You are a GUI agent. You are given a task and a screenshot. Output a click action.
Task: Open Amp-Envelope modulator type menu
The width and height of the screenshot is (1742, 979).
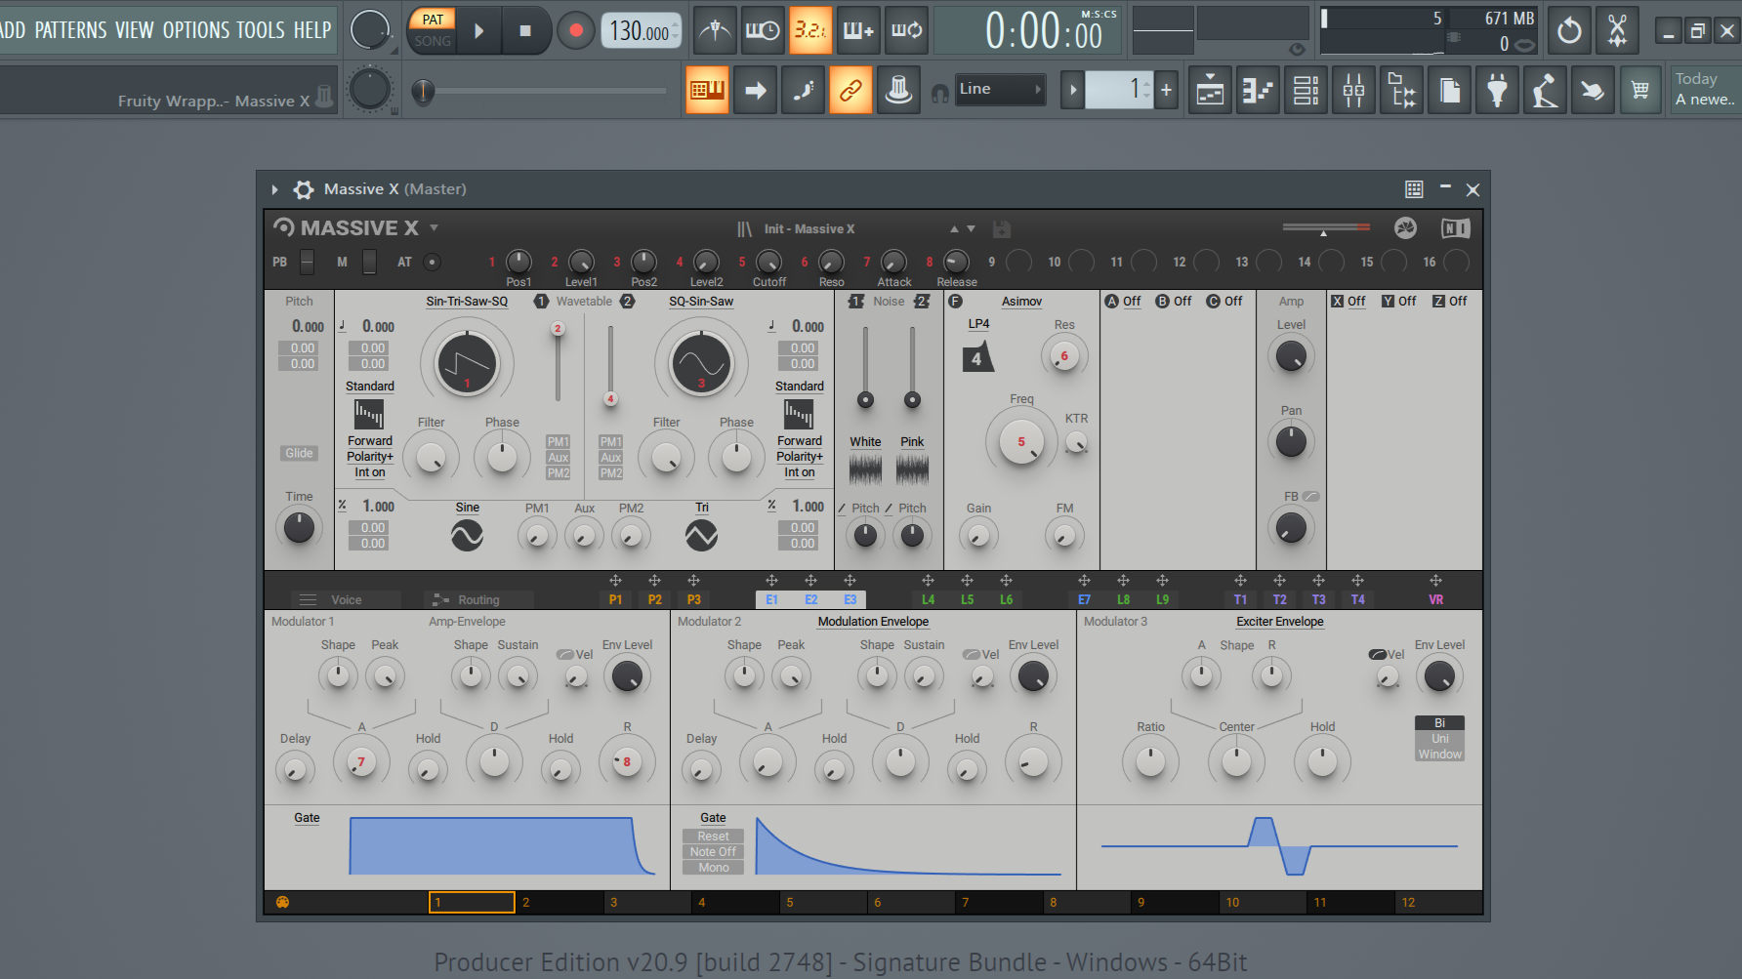coord(467,622)
